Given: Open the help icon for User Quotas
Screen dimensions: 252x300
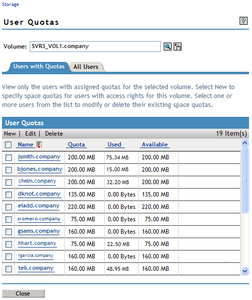Looking at the screenshot, I should tap(244, 21).
